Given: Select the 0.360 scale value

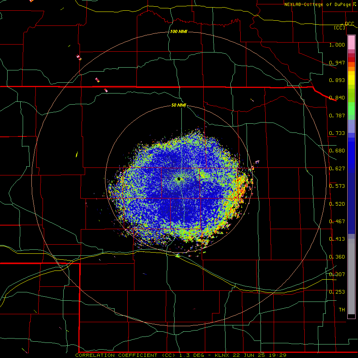Looking at the screenshot, I should 337,257.
